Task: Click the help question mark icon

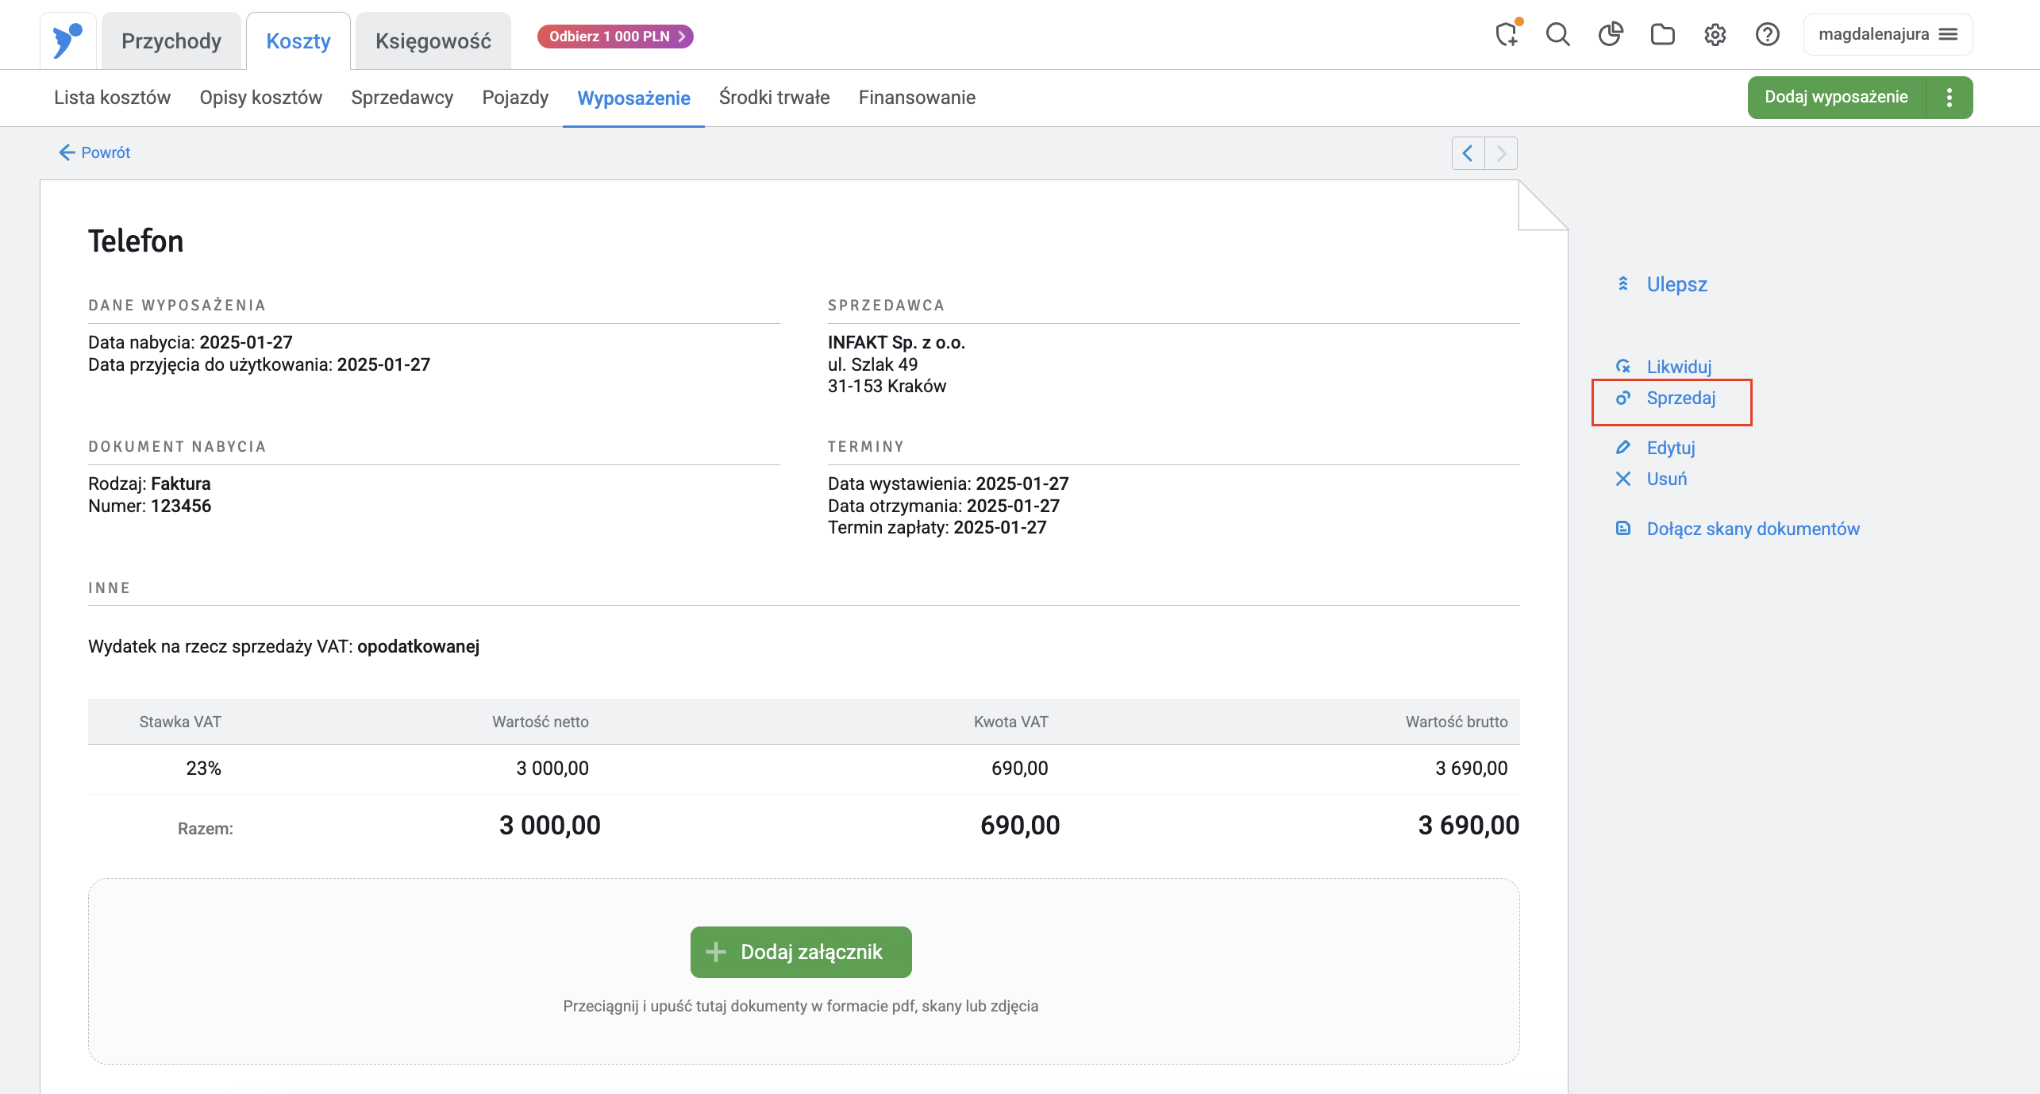Action: tap(1767, 35)
